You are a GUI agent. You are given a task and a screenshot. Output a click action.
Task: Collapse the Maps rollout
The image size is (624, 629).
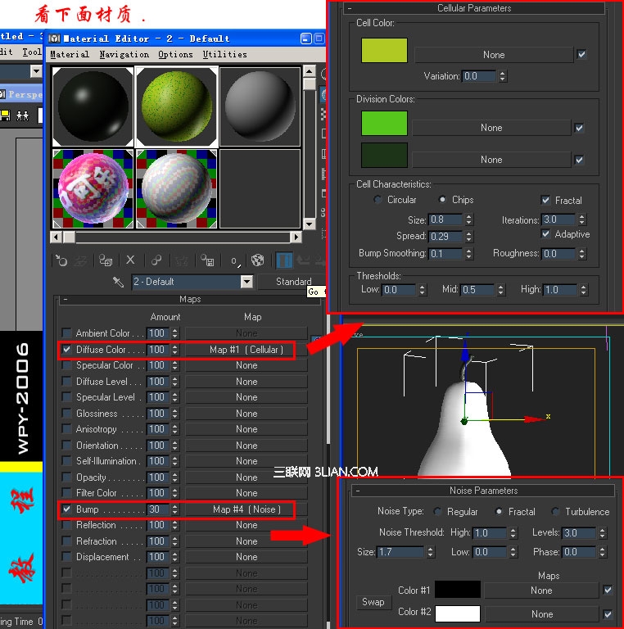coord(66,299)
